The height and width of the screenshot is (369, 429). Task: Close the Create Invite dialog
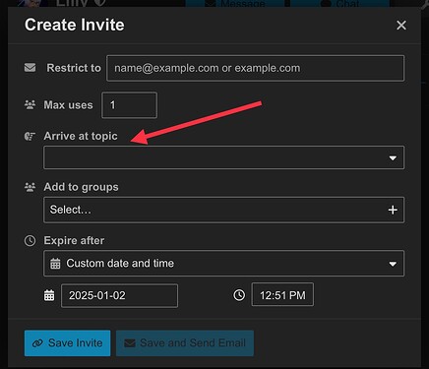(x=401, y=26)
